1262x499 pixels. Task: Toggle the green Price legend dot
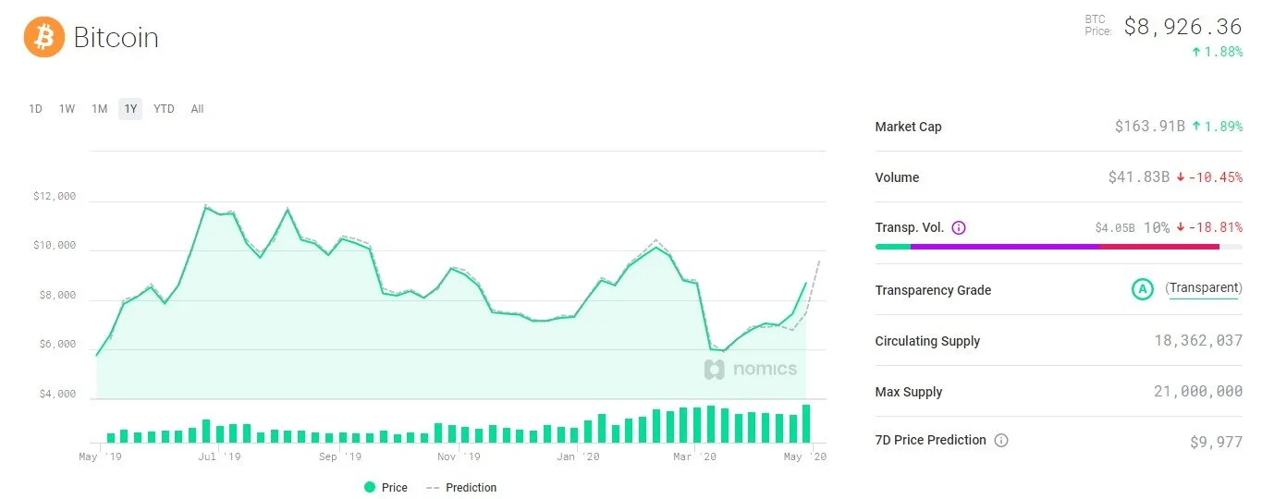[370, 487]
